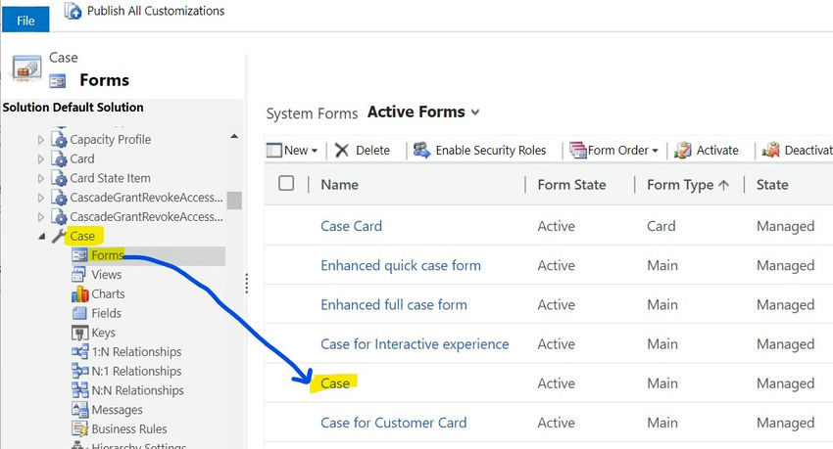Open the File menu
833x449 pixels.
pos(25,22)
